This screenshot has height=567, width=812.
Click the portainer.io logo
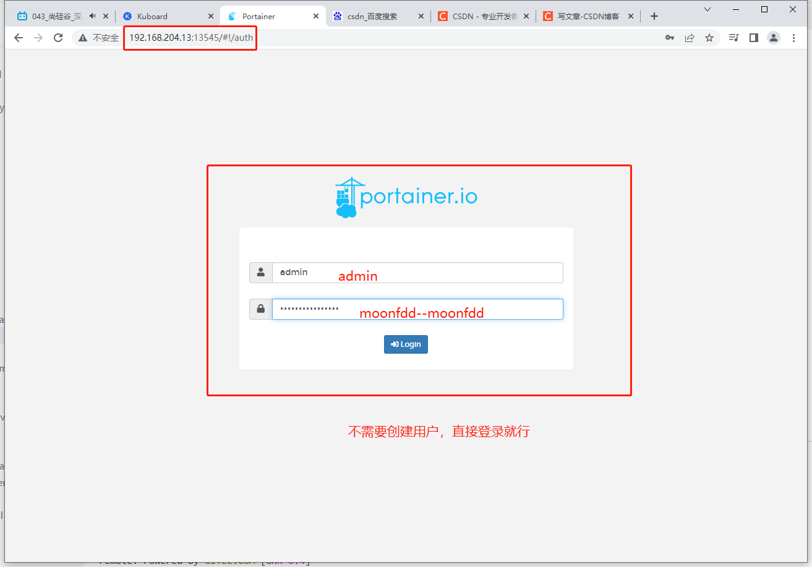[406, 197]
